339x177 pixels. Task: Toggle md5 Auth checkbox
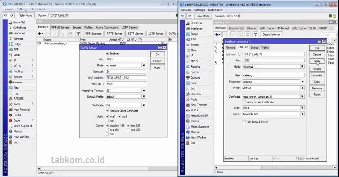119,116
